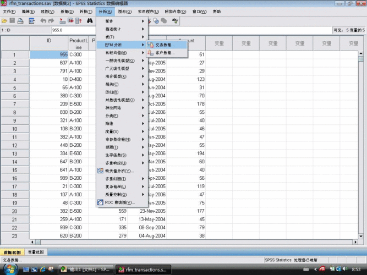This screenshot has height=275, width=367.
Task: Expand the 报告 submenu
Action: [x=122, y=21]
